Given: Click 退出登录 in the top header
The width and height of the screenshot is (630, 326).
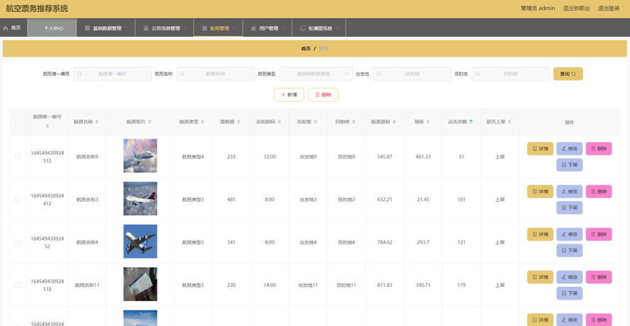Looking at the screenshot, I should (x=608, y=9).
